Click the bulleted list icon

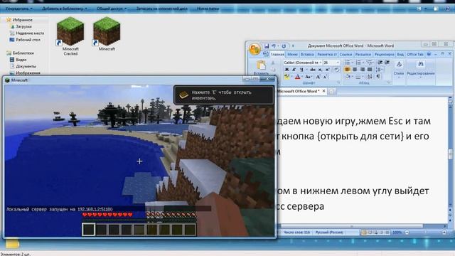[348, 63]
